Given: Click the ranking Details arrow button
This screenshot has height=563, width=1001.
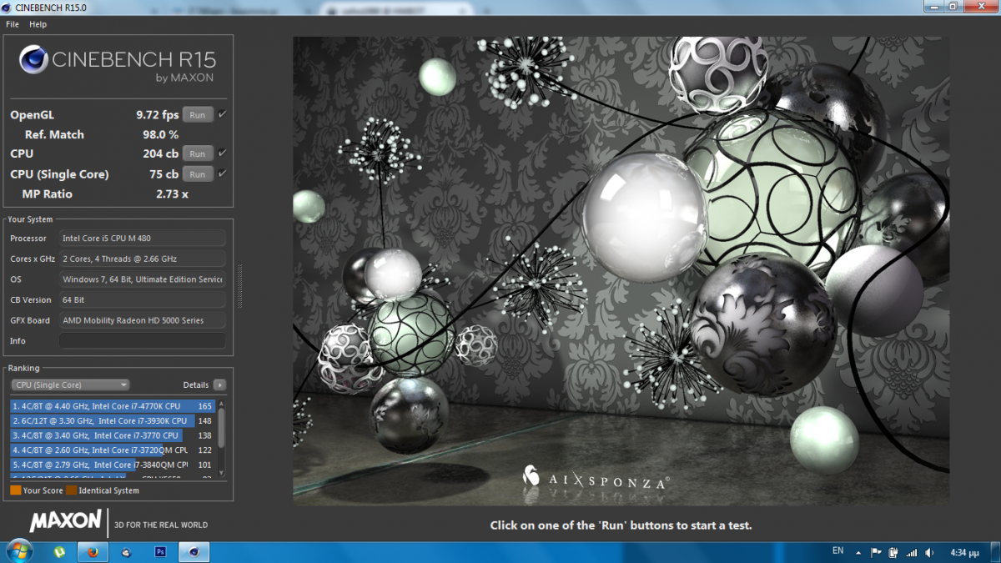Looking at the screenshot, I should pos(219,385).
